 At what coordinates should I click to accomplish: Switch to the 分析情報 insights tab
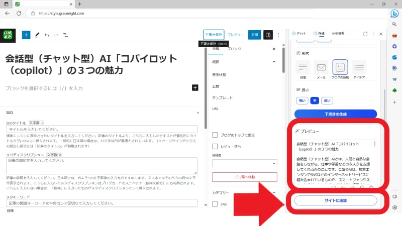pos(338,34)
